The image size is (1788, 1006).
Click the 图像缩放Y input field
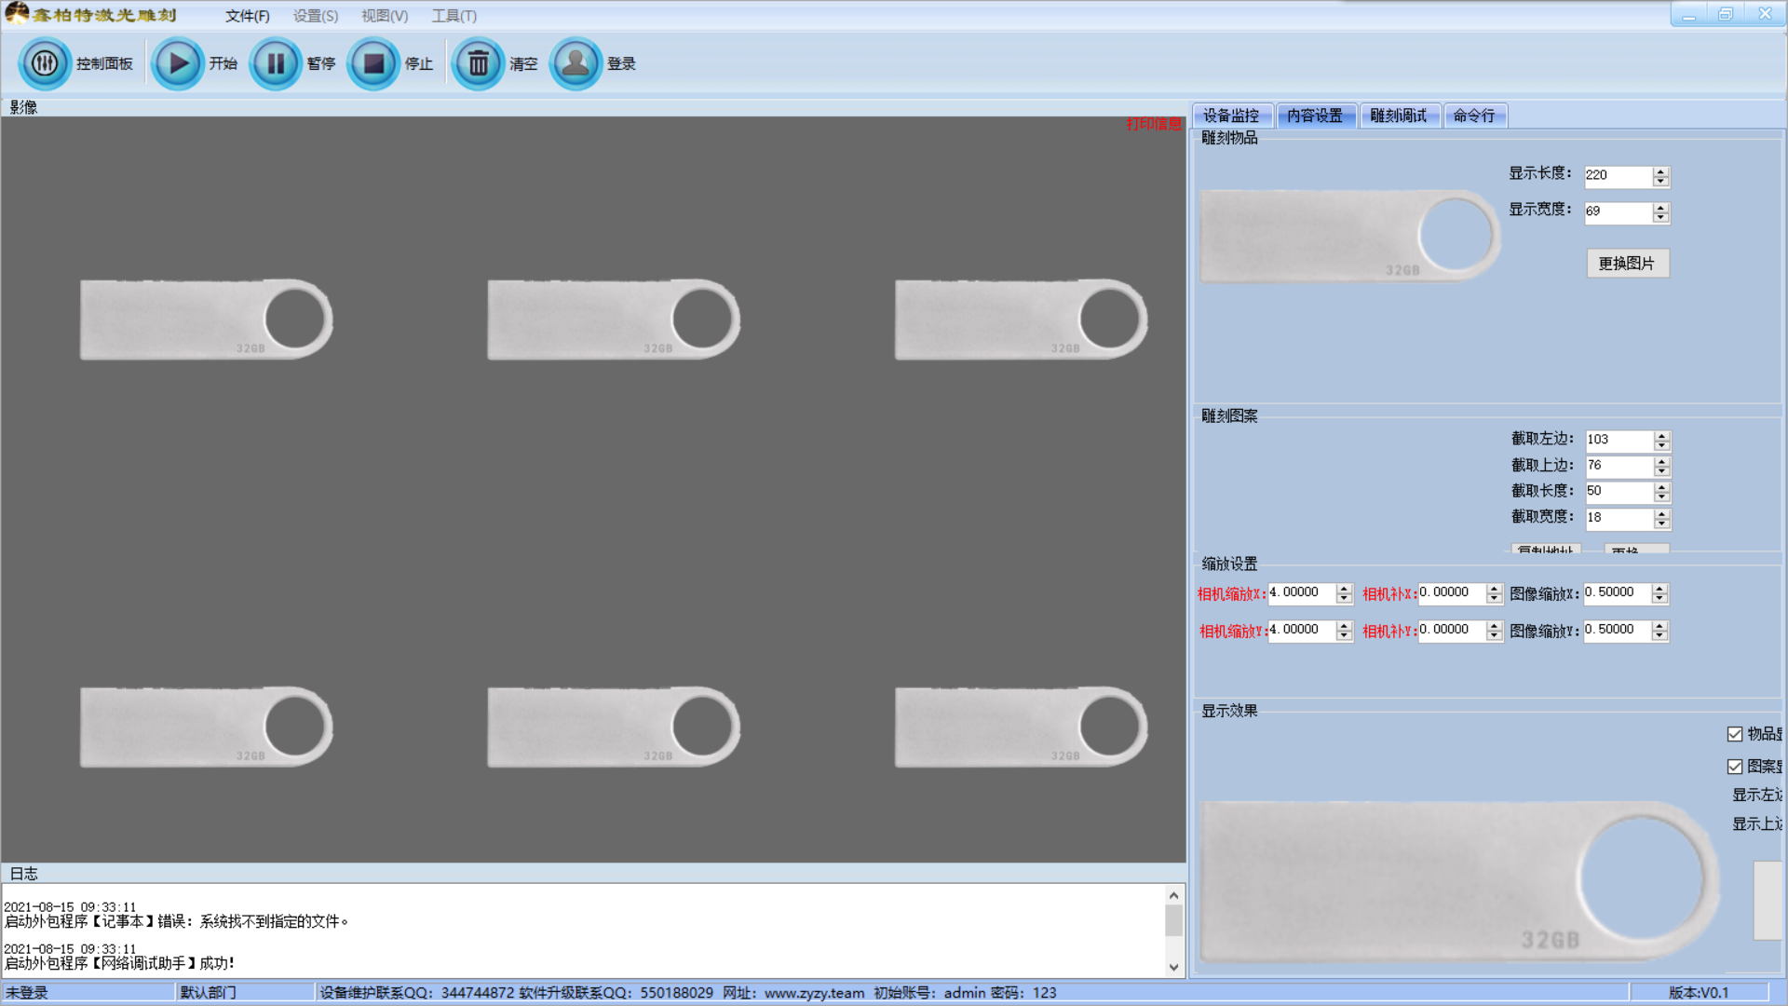pos(1617,631)
